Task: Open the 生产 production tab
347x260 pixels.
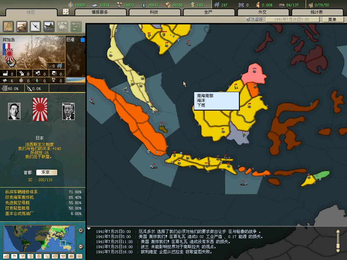Action: point(208,12)
